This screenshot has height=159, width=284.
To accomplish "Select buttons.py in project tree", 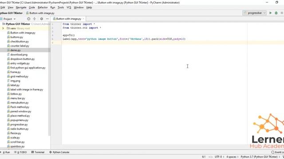I will pos(17,37).
